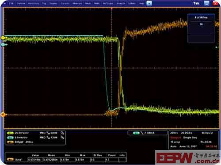This screenshot has width=221, height=165.
Task: Click the C2 trigger source badge
Action: (x=136, y=133)
